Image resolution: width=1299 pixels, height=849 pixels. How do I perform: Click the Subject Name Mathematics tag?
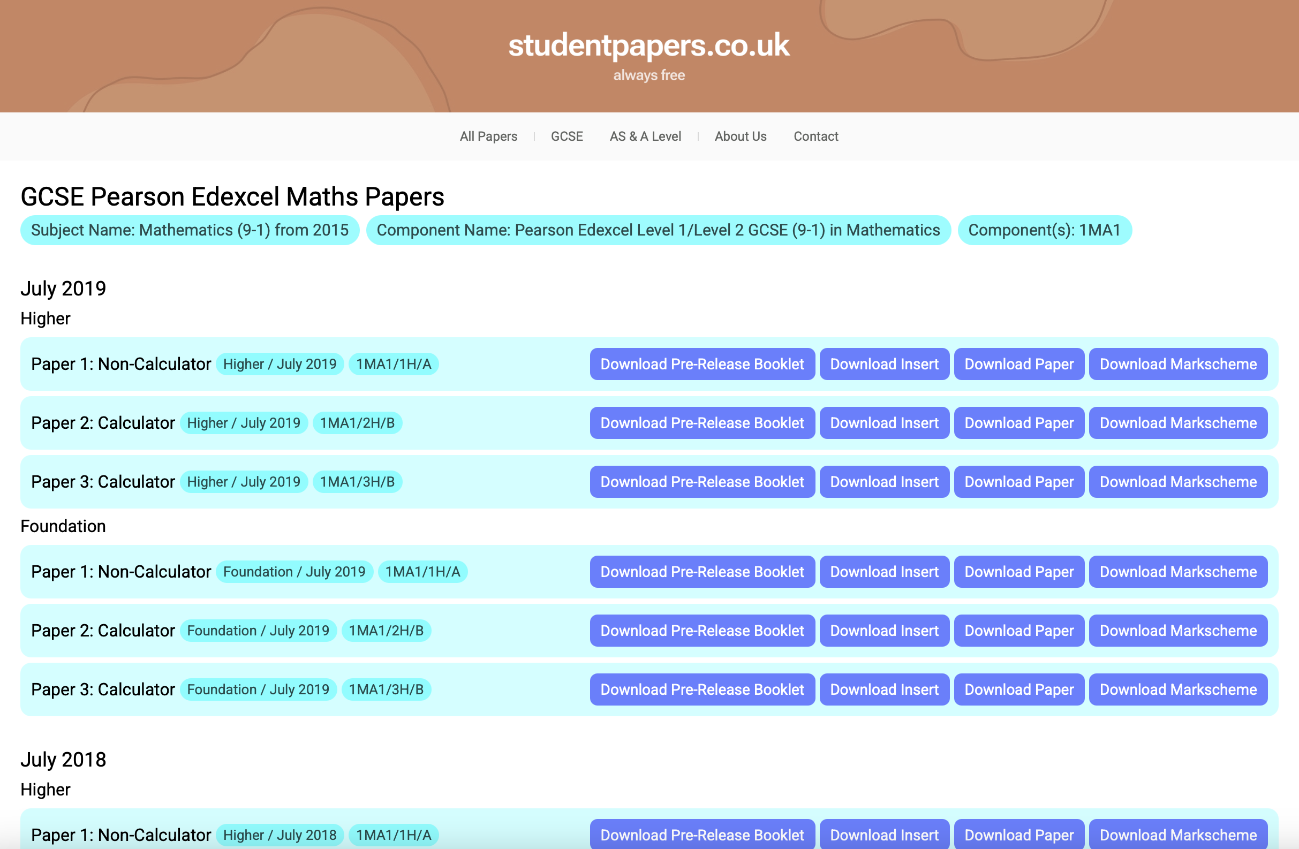tap(190, 230)
